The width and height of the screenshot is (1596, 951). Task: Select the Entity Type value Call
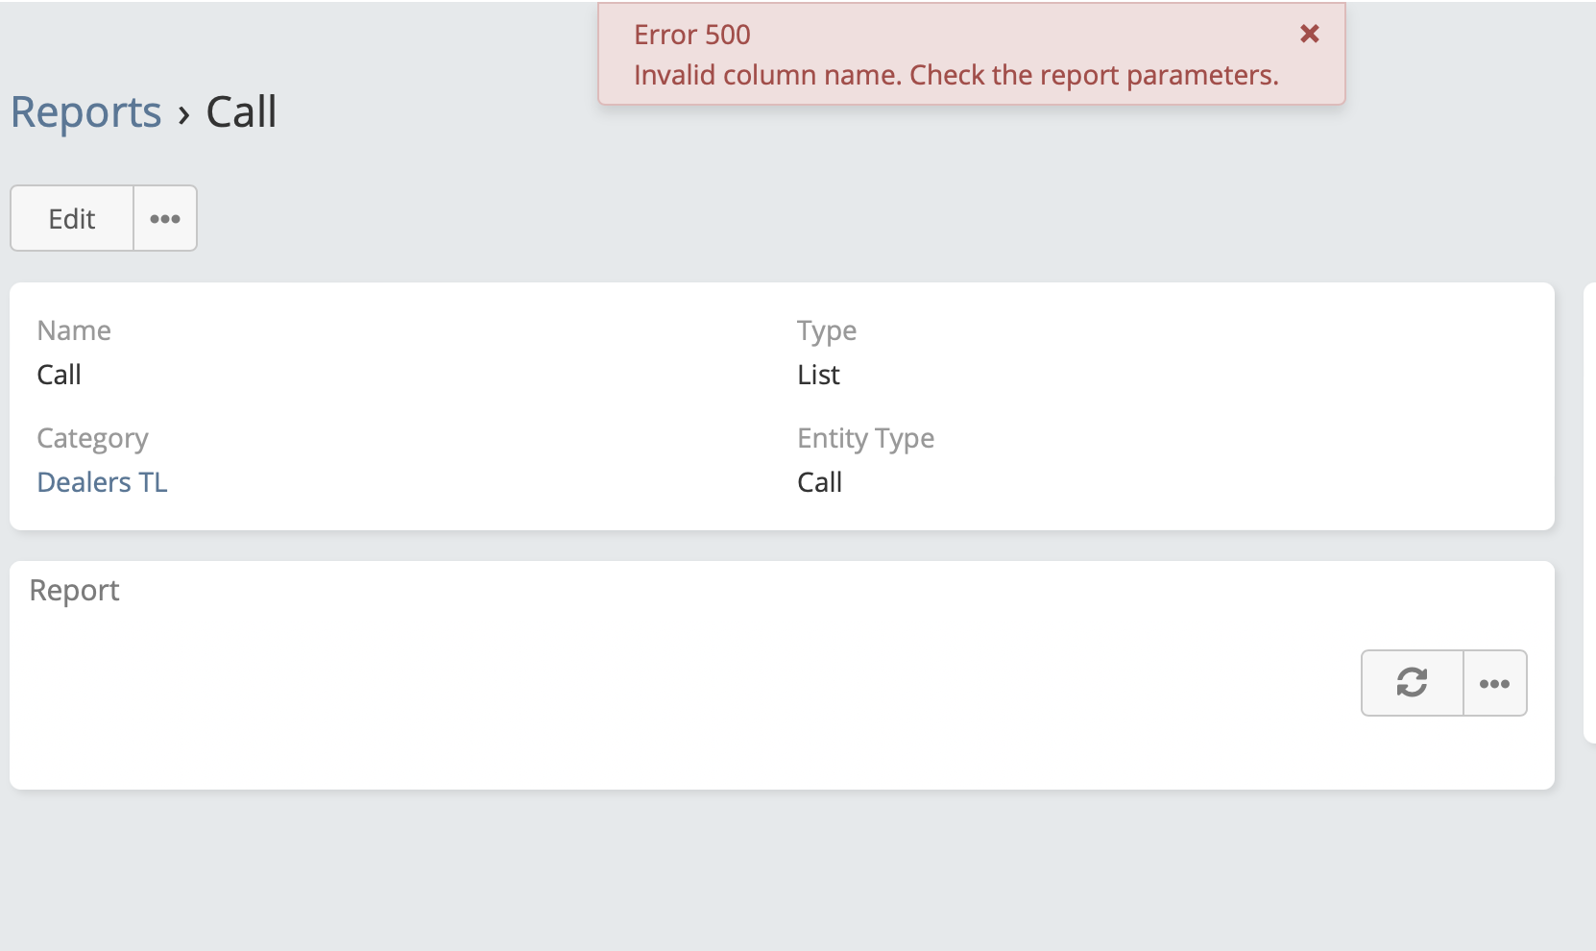(x=819, y=482)
